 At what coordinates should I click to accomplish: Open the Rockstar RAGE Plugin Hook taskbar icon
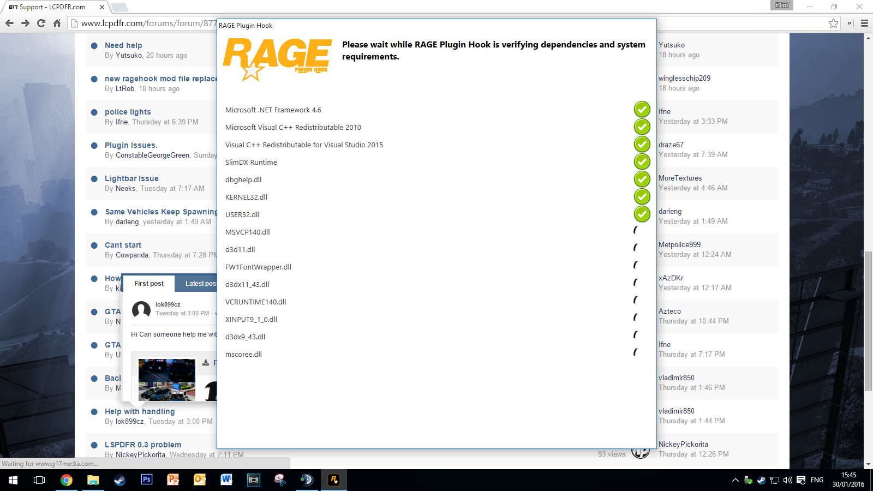(334, 480)
